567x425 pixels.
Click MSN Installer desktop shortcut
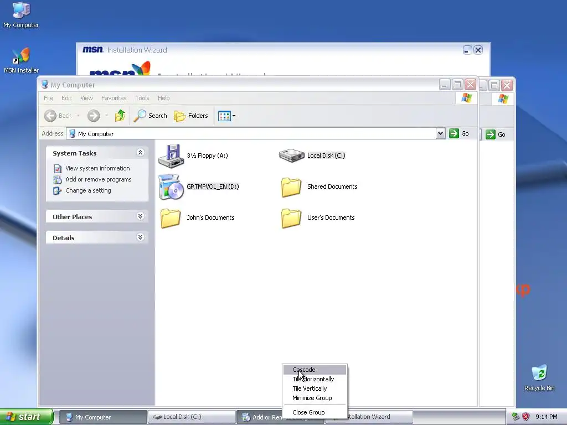[x=21, y=56]
